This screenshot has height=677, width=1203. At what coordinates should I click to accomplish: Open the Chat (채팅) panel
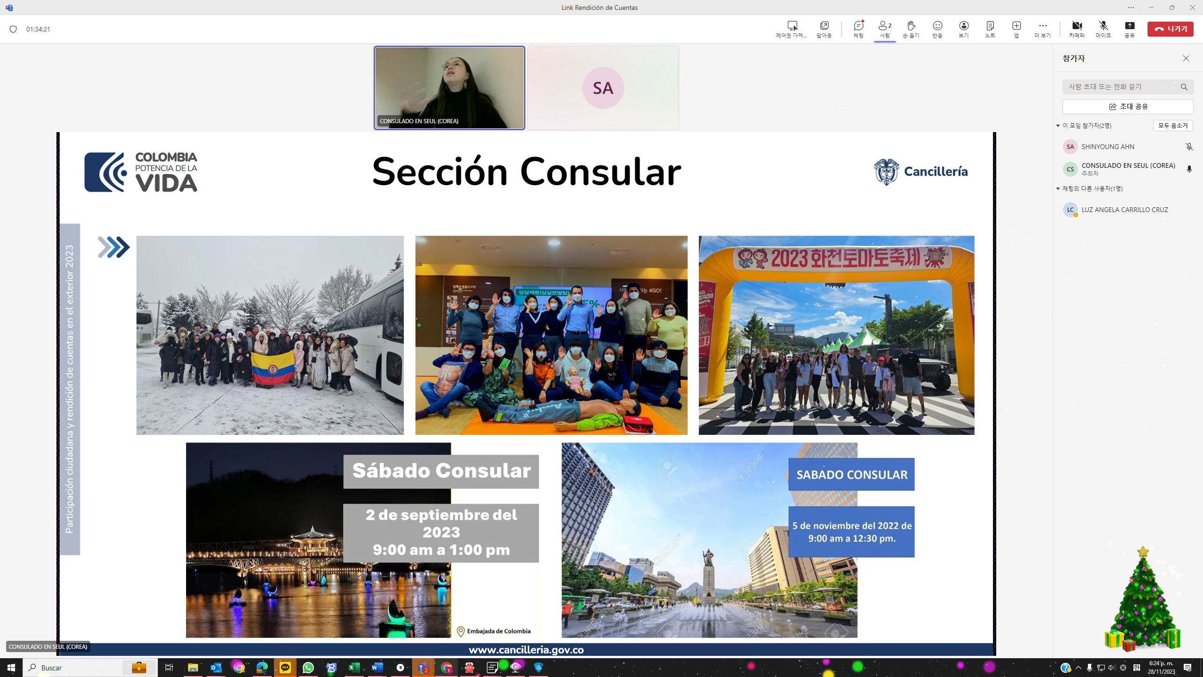[x=859, y=29]
